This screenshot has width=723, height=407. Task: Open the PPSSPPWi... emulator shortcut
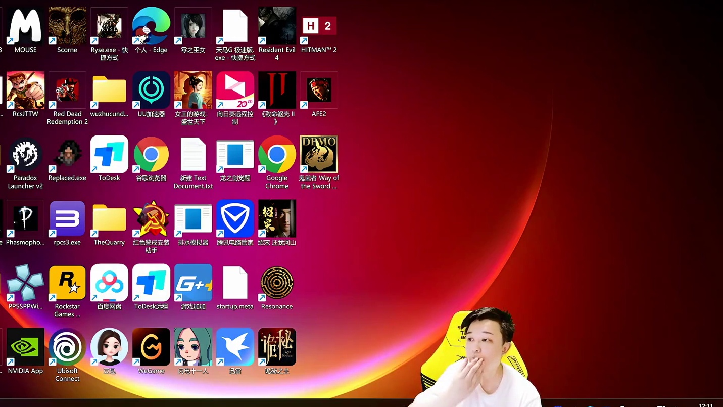point(25,283)
